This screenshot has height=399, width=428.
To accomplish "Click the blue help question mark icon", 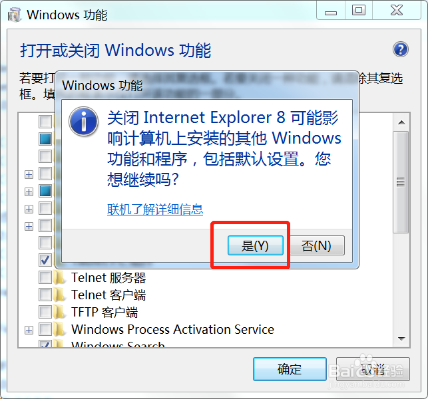I will point(401,49).
